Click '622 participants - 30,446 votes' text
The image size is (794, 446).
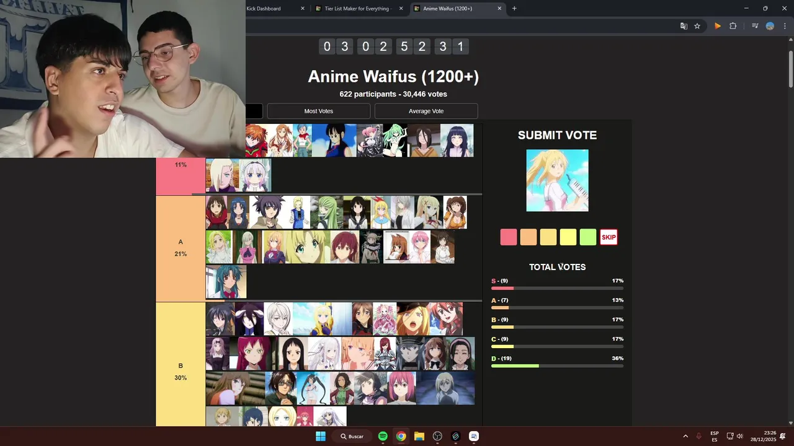[393, 94]
